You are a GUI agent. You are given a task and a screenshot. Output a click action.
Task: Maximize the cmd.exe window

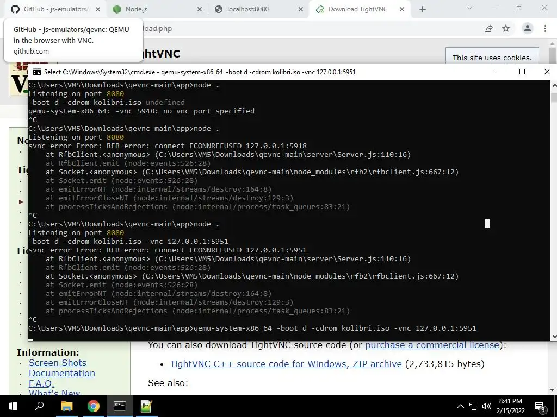click(522, 72)
